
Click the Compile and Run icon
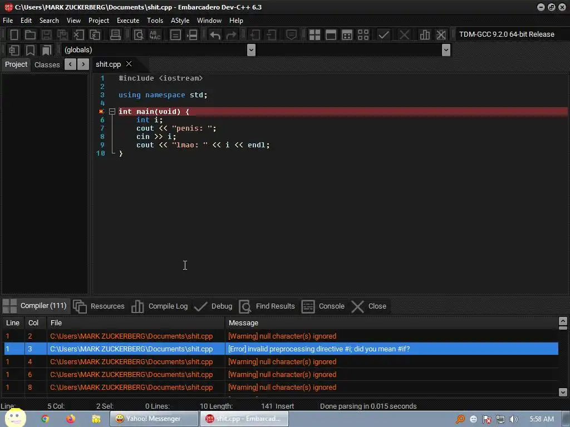(x=347, y=35)
